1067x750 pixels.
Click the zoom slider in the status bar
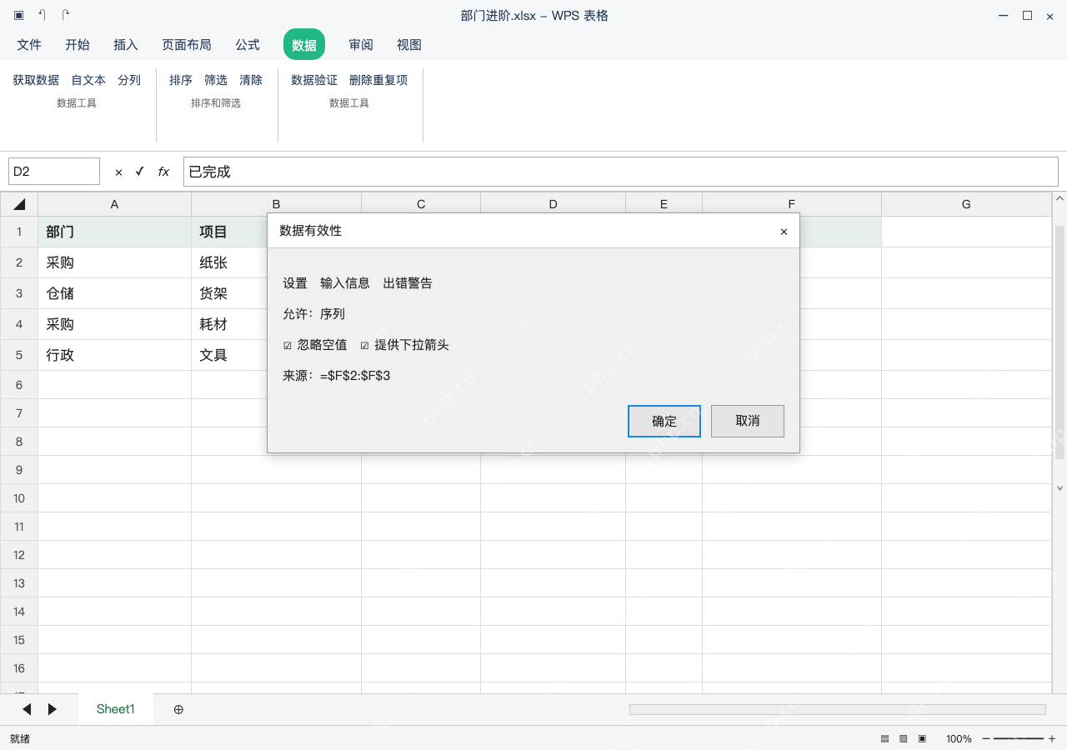[x=1019, y=739]
